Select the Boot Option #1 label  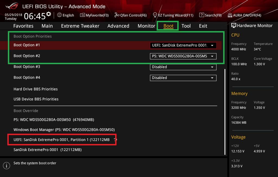tap(27, 45)
